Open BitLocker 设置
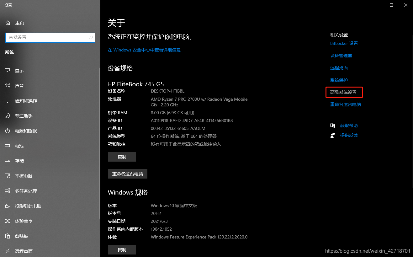Screen dimensions: 413x257 pos(344,43)
